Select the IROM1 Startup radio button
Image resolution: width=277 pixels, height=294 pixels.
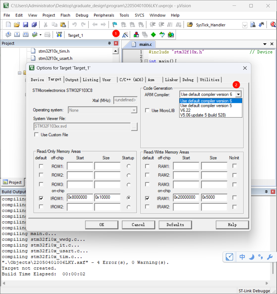[129, 198]
